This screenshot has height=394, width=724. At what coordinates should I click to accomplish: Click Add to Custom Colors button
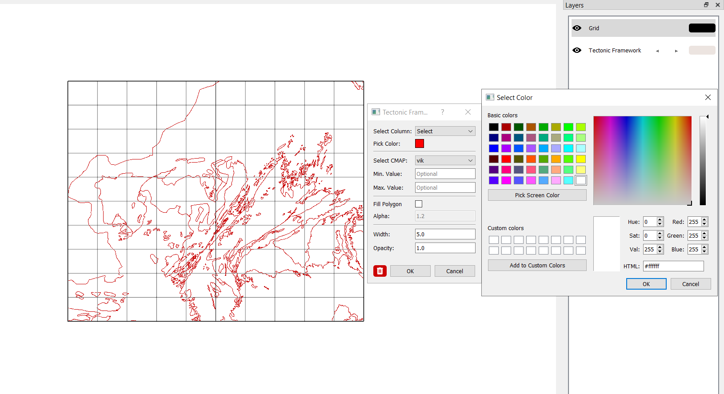pyautogui.click(x=537, y=265)
